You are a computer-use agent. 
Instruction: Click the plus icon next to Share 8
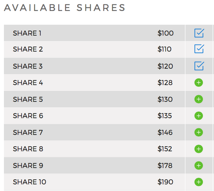(x=199, y=149)
